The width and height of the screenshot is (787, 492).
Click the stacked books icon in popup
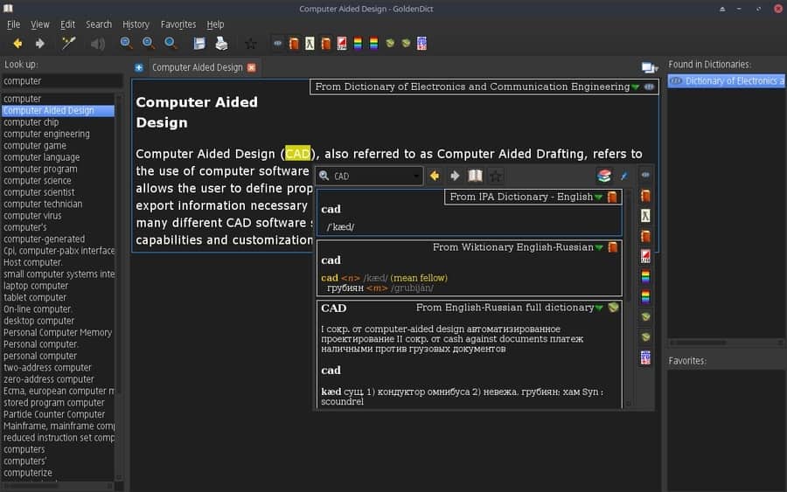pos(603,176)
